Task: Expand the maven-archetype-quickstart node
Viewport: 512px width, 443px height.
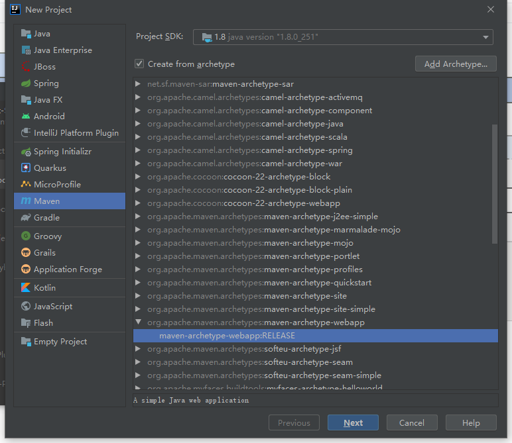Action: [138, 283]
